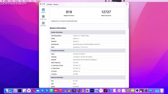The height and width of the screenshot is (94, 168).
Task: Launch Adobe Photoshop from the dock
Action: (x=92, y=91)
